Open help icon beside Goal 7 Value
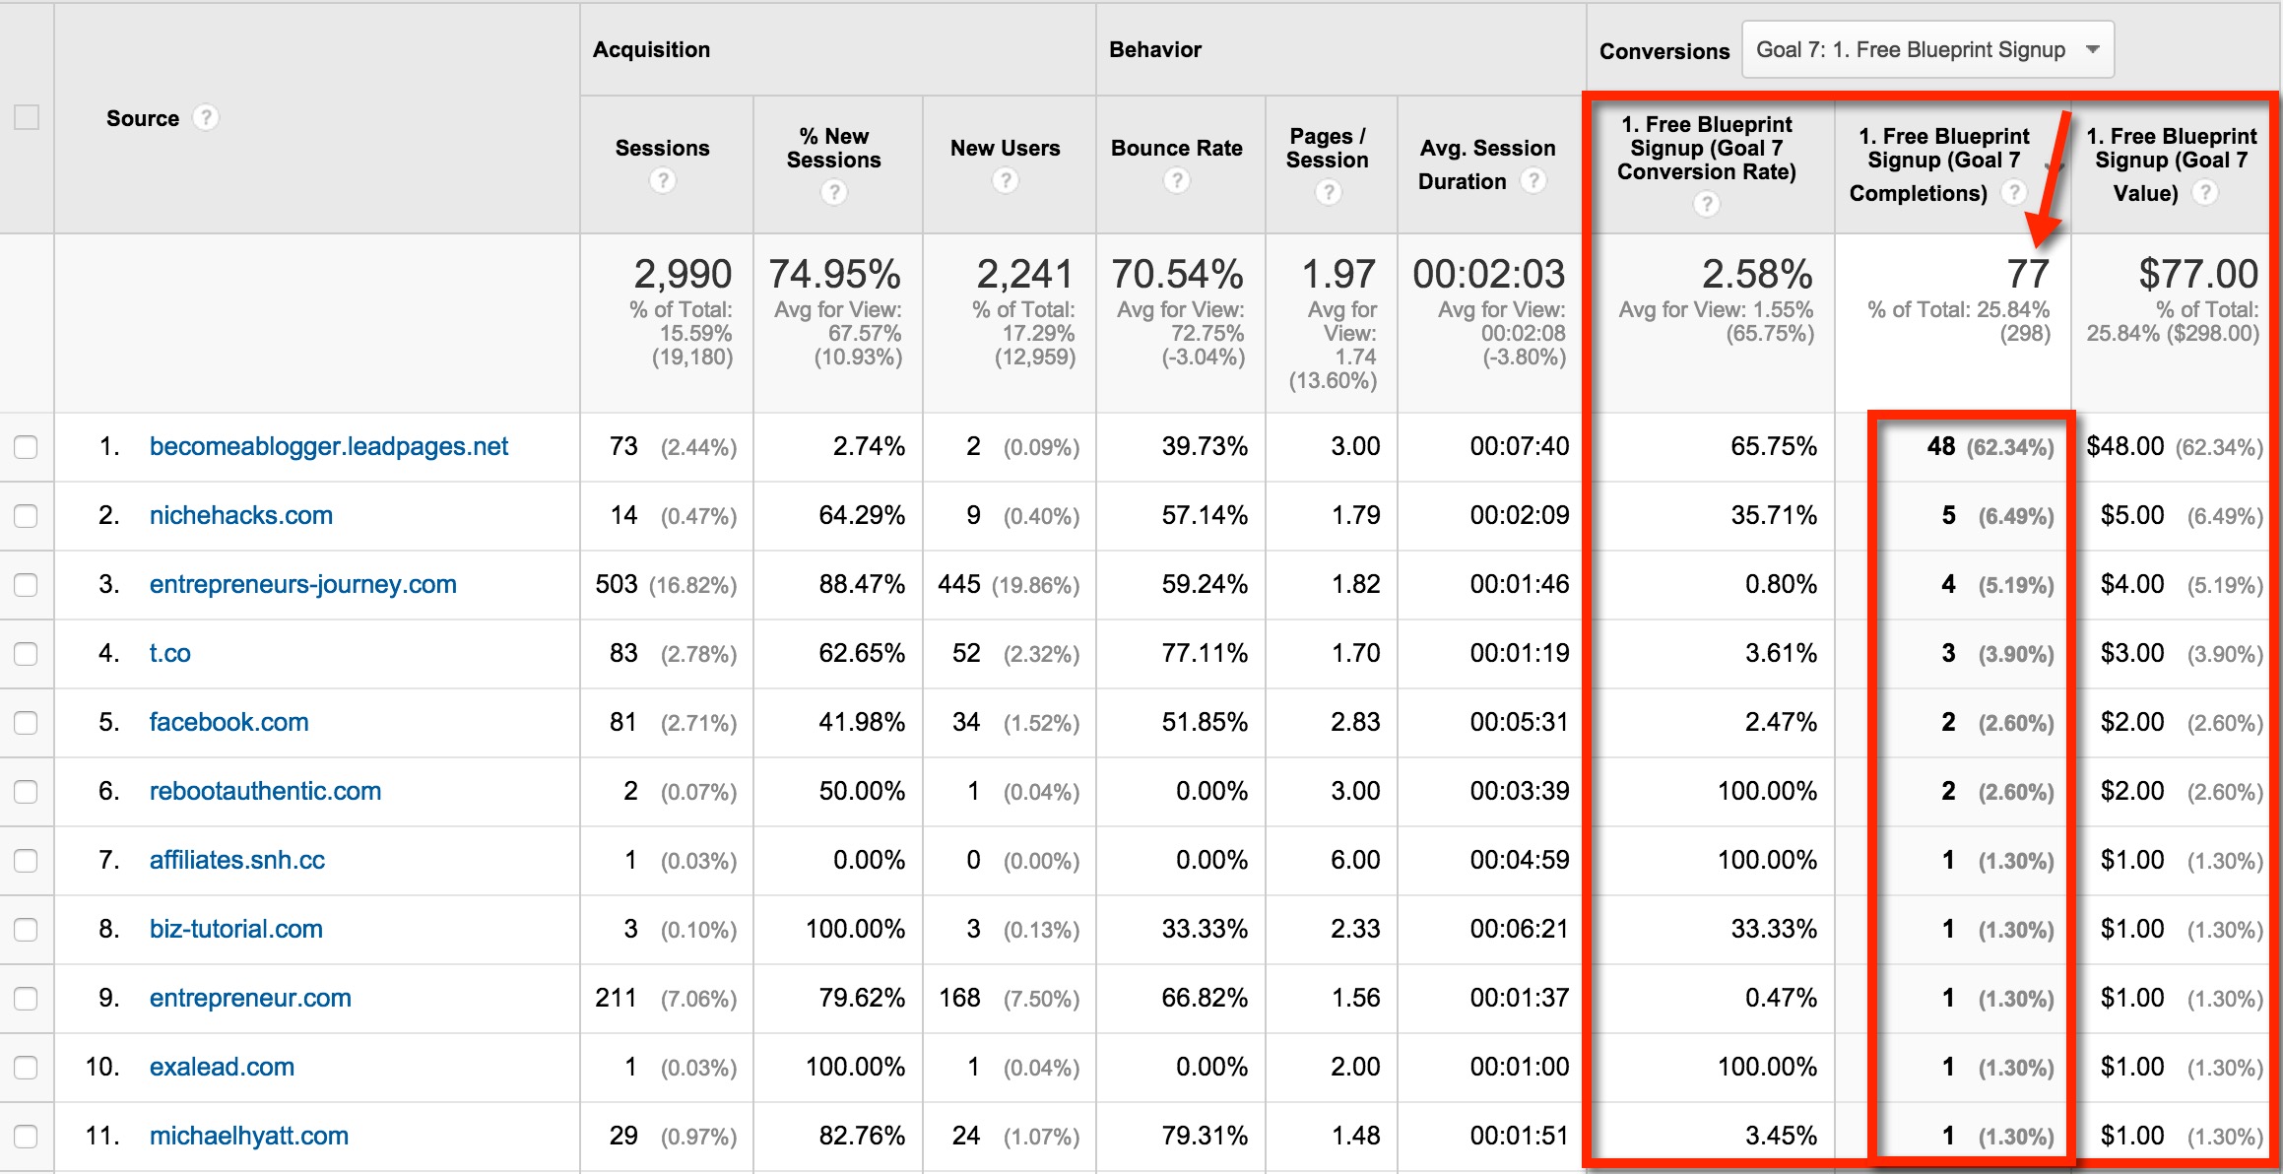Screen dimensions: 2283x1174 tap(2205, 192)
